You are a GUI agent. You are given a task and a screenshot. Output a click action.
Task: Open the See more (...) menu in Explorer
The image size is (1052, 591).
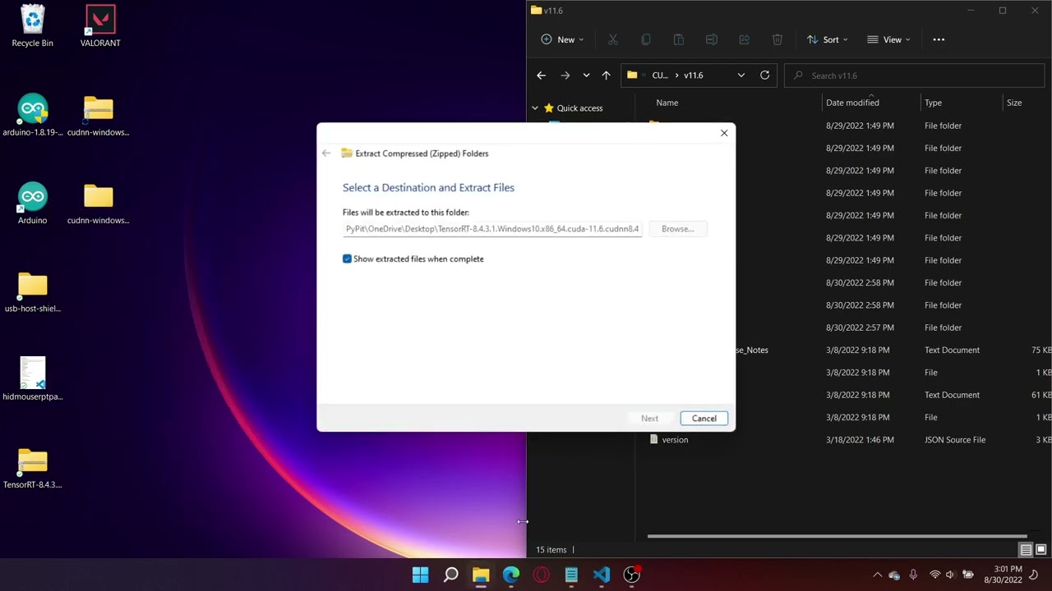[939, 39]
